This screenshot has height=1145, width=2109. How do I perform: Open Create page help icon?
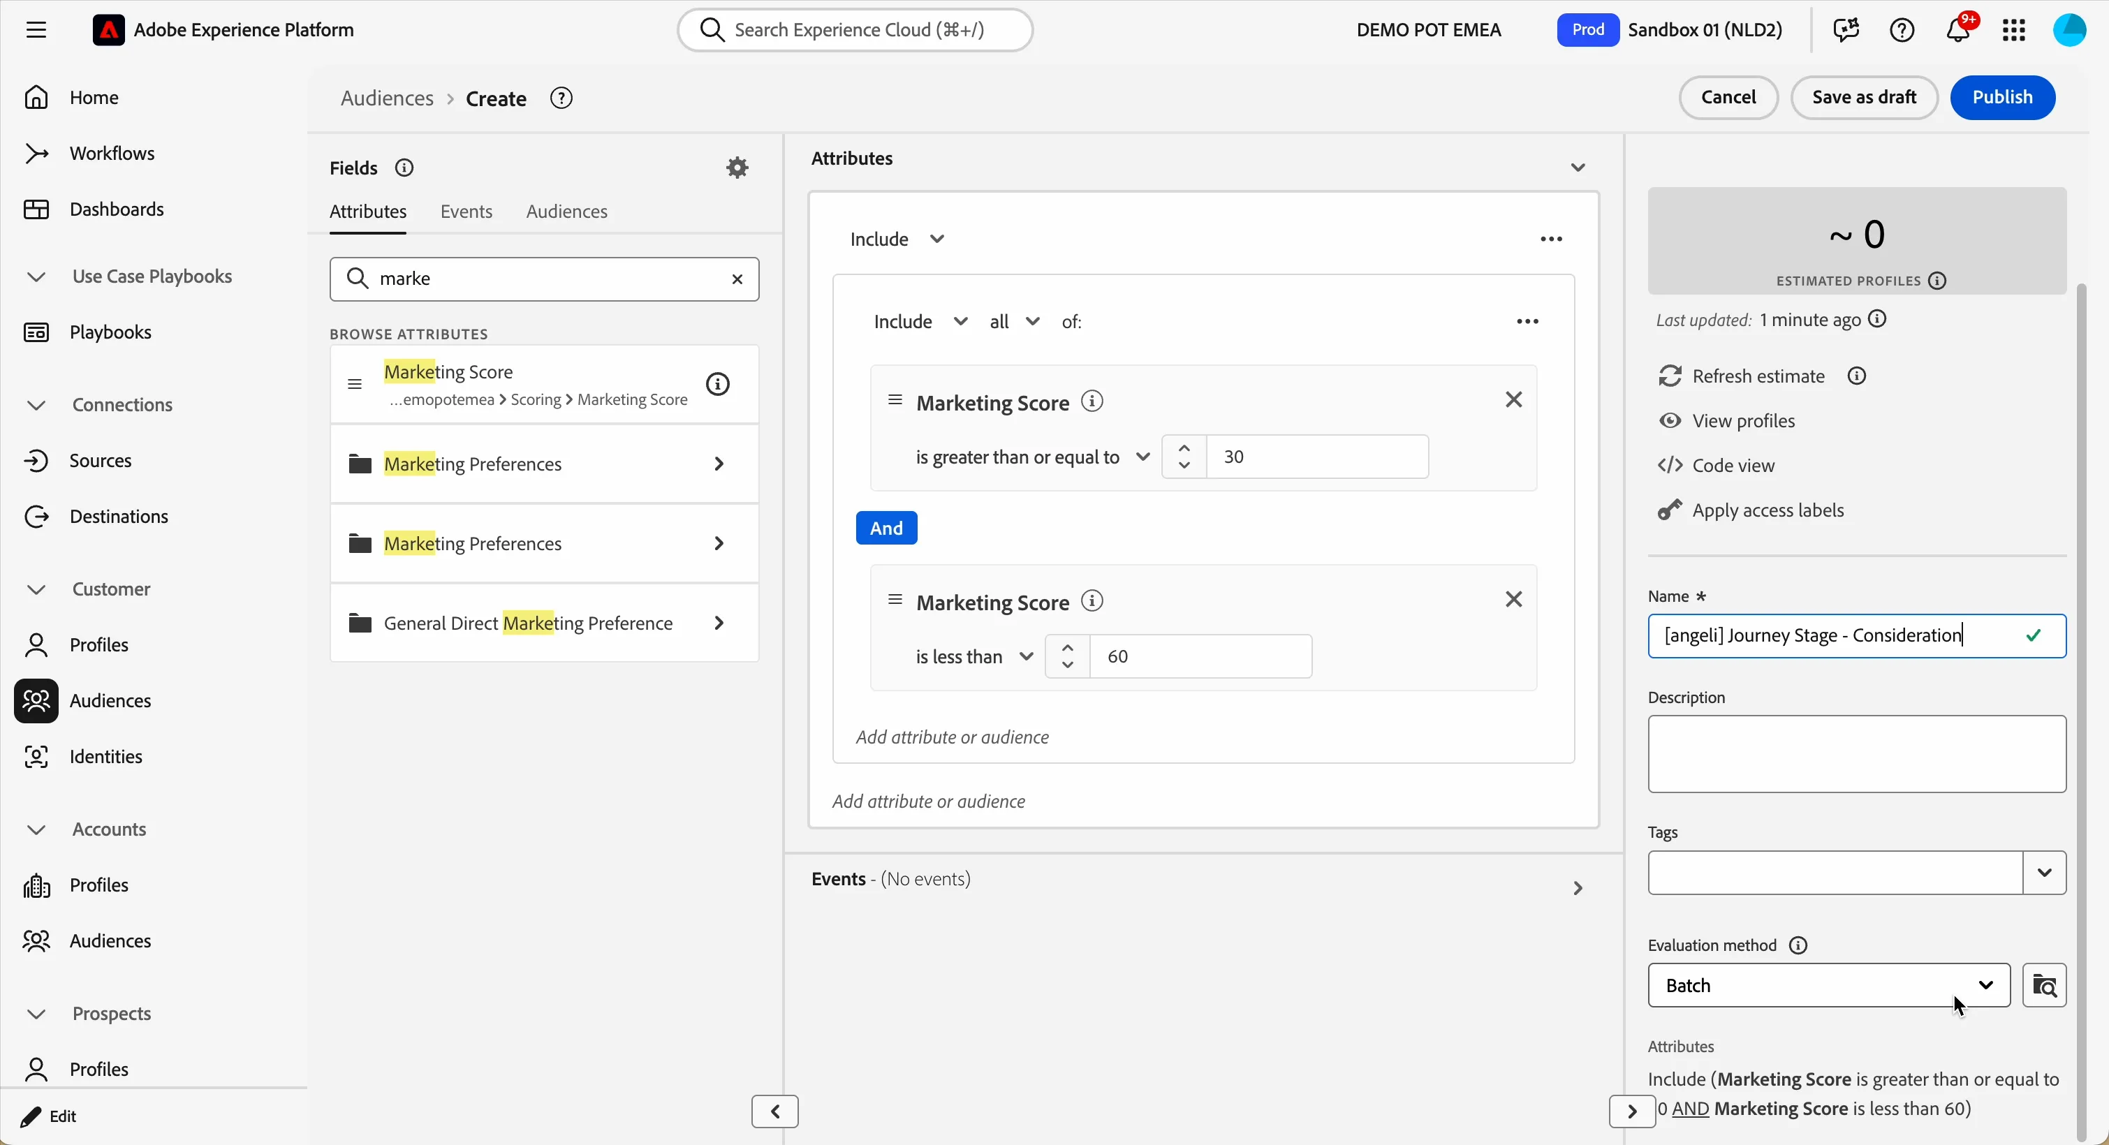click(x=561, y=98)
